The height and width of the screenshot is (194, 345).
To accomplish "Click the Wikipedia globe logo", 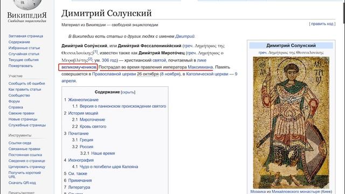I will click(x=27, y=4).
